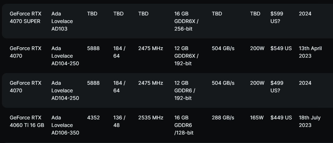Click the $449 US price cell

[281, 118]
